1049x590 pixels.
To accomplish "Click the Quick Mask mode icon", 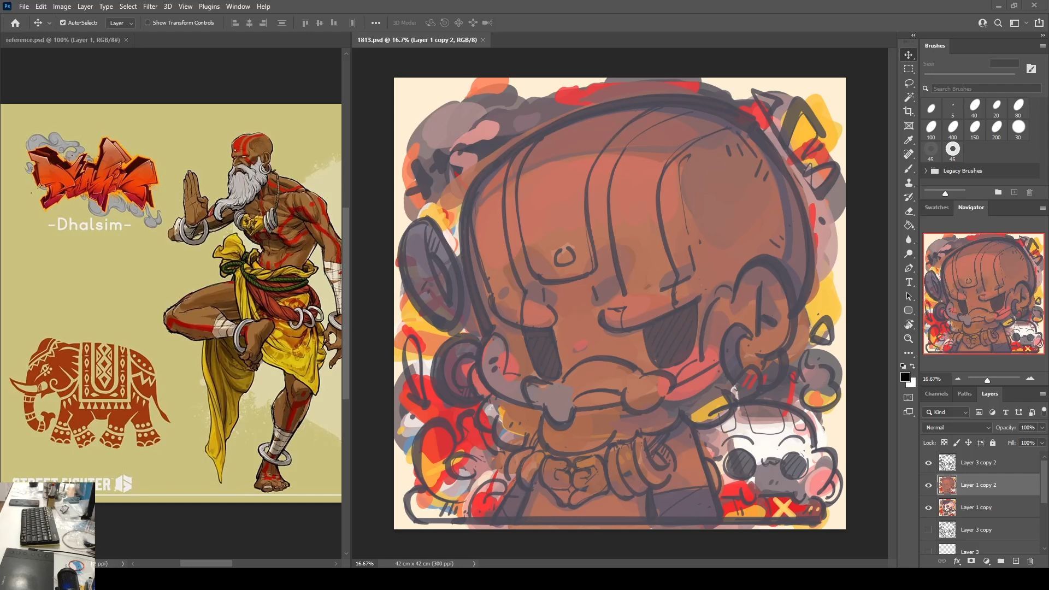I will 909,398.
